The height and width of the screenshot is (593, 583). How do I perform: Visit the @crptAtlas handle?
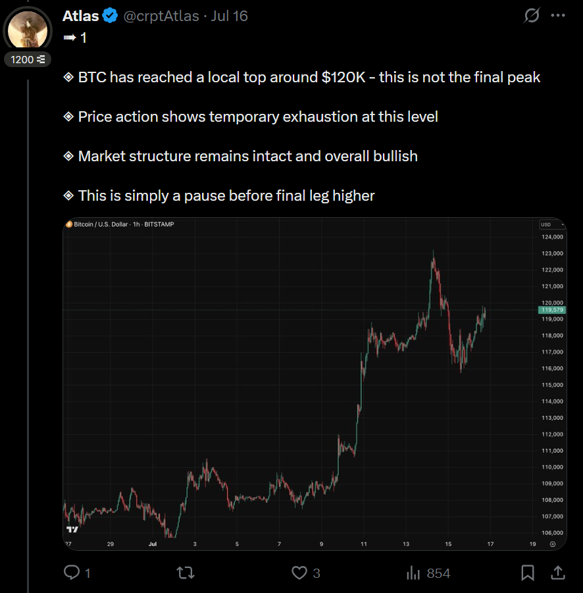click(x=161, y=16)
